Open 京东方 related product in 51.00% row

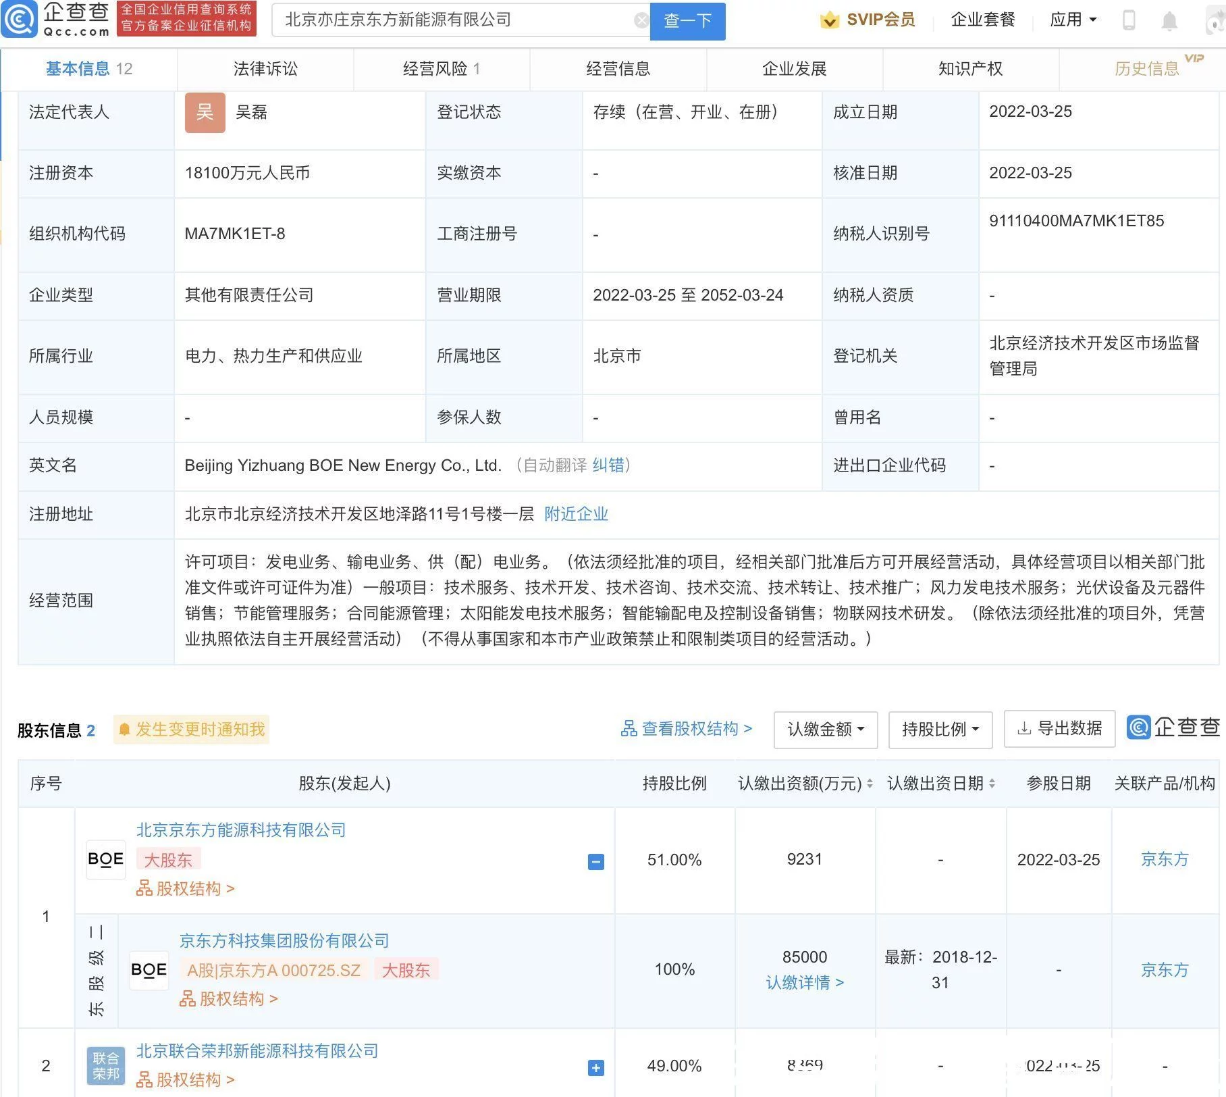(1165, 859)
